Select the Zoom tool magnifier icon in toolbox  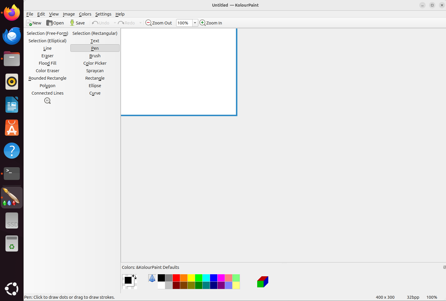pyautogui.click(x=47, y=101)
